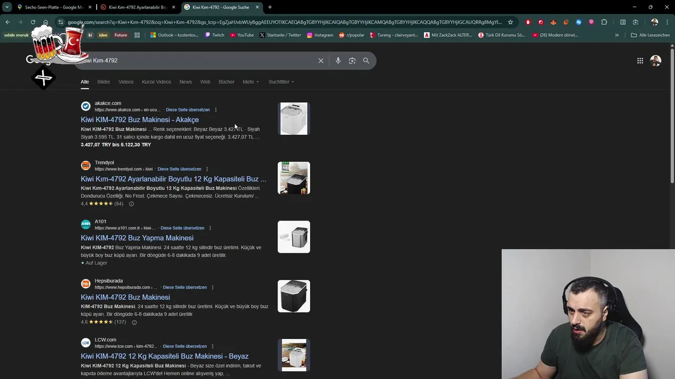Open the Twitch bookmark
Viewport: 675px width, 379px height.
coord(215,35)
